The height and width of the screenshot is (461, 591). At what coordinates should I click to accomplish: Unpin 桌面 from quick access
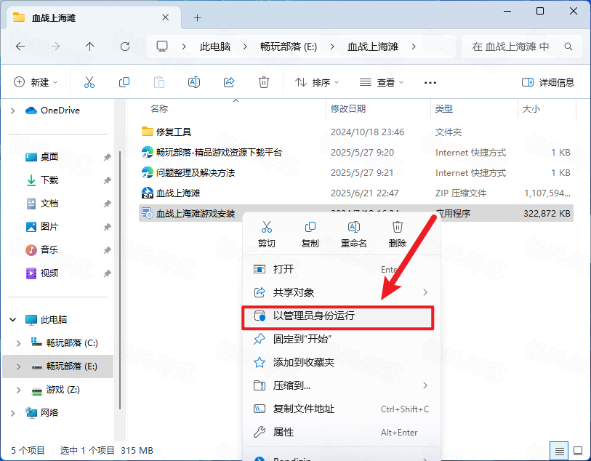(108, 157)
